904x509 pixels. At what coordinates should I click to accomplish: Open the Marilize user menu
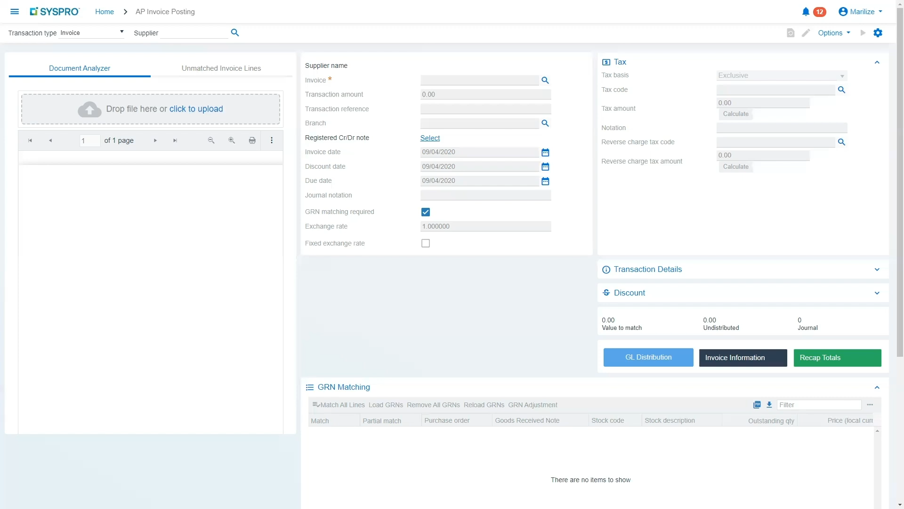860,11
